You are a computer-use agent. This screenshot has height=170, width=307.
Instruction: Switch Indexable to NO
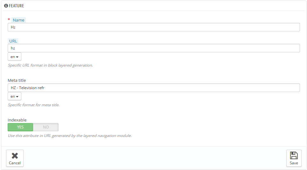point(46,127)
